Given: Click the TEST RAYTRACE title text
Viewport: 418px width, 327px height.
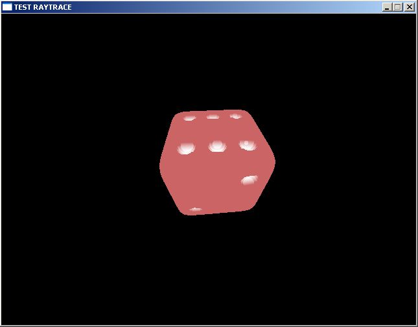Looking at the screenshot, I should coord(43,7).
